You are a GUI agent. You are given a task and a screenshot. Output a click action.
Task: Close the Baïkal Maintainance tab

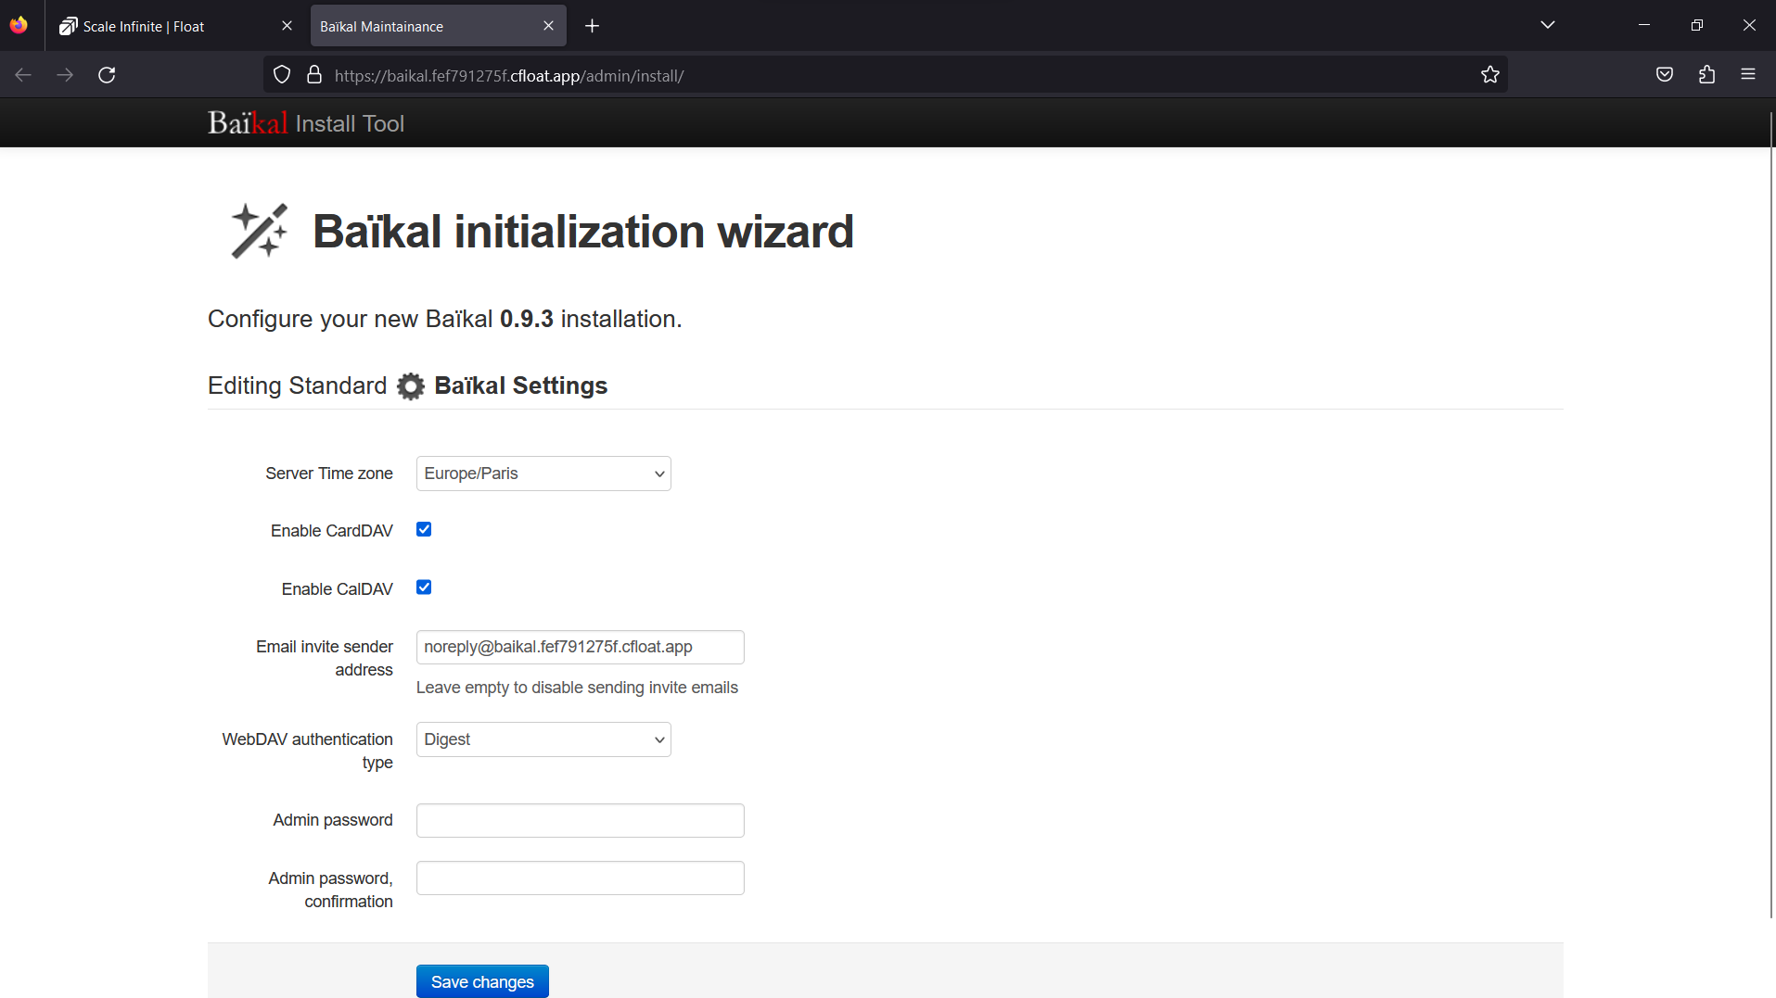click(548, 26)
